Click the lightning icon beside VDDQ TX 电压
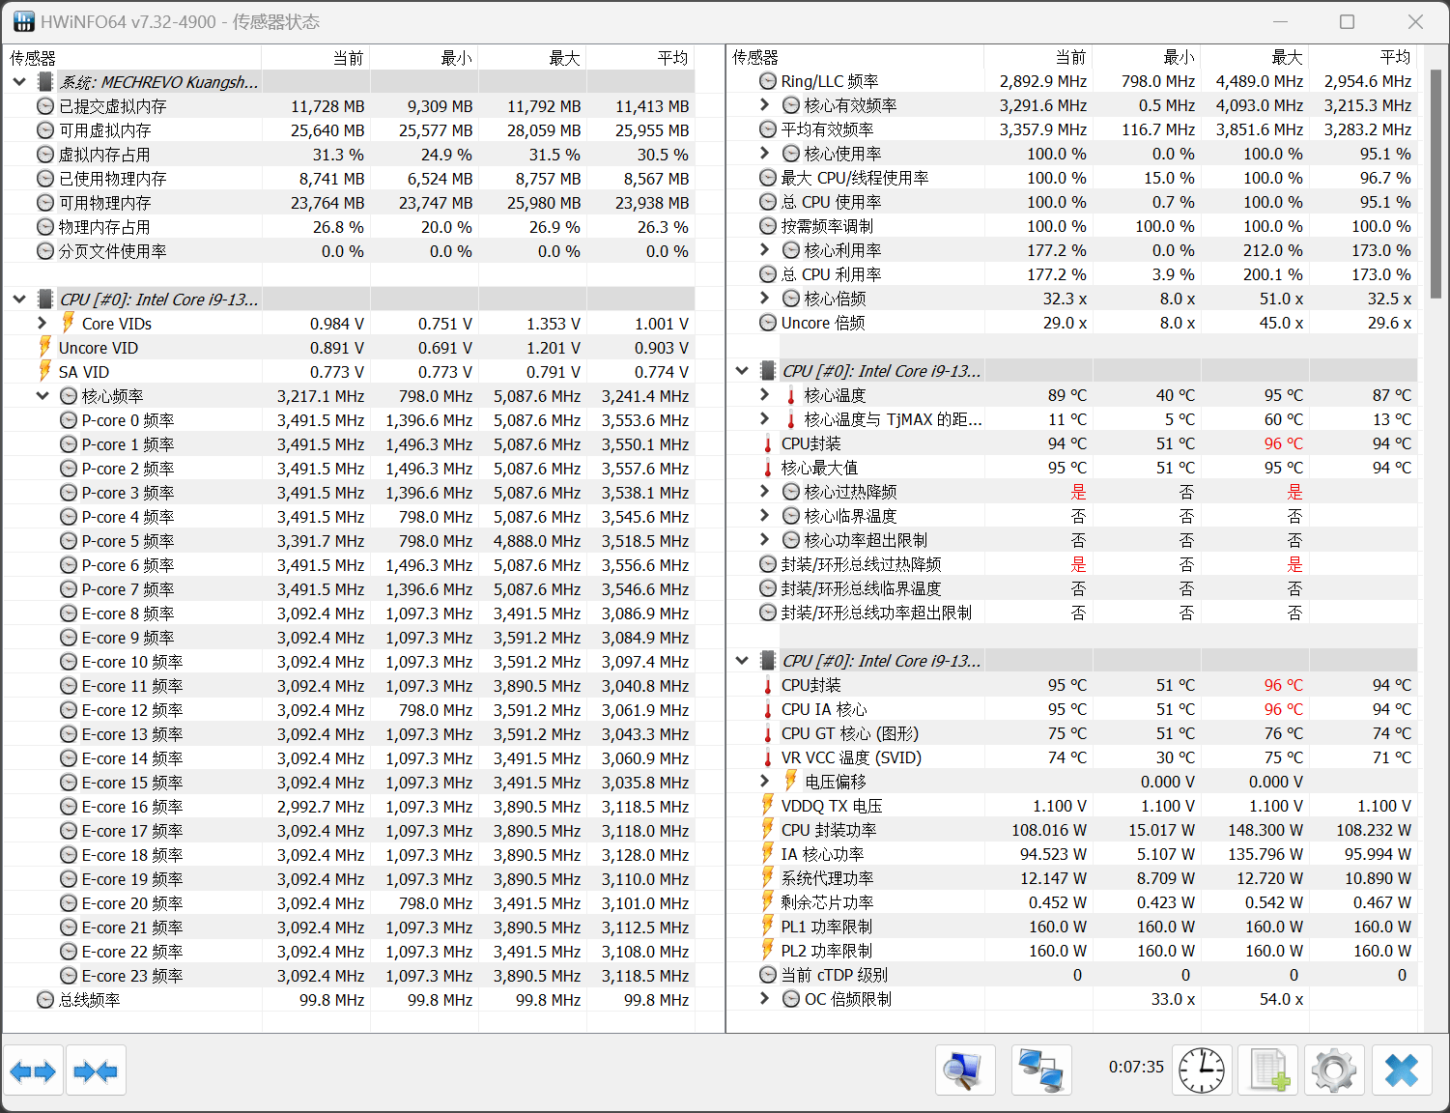Viewport: 1450px width, 1113px height. (x=768, y=805)
